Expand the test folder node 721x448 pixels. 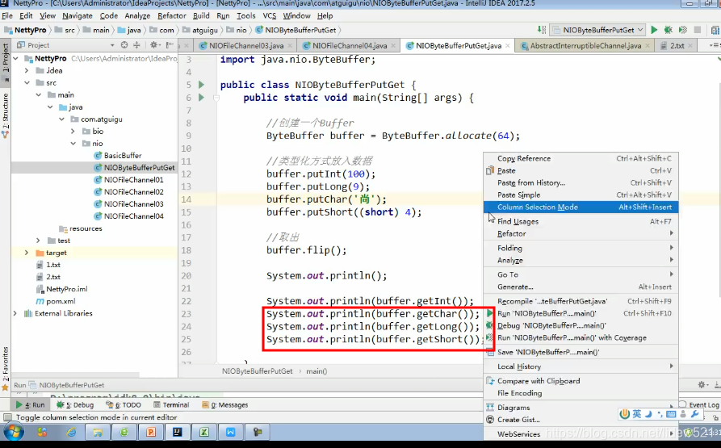[x=38, y=241]
